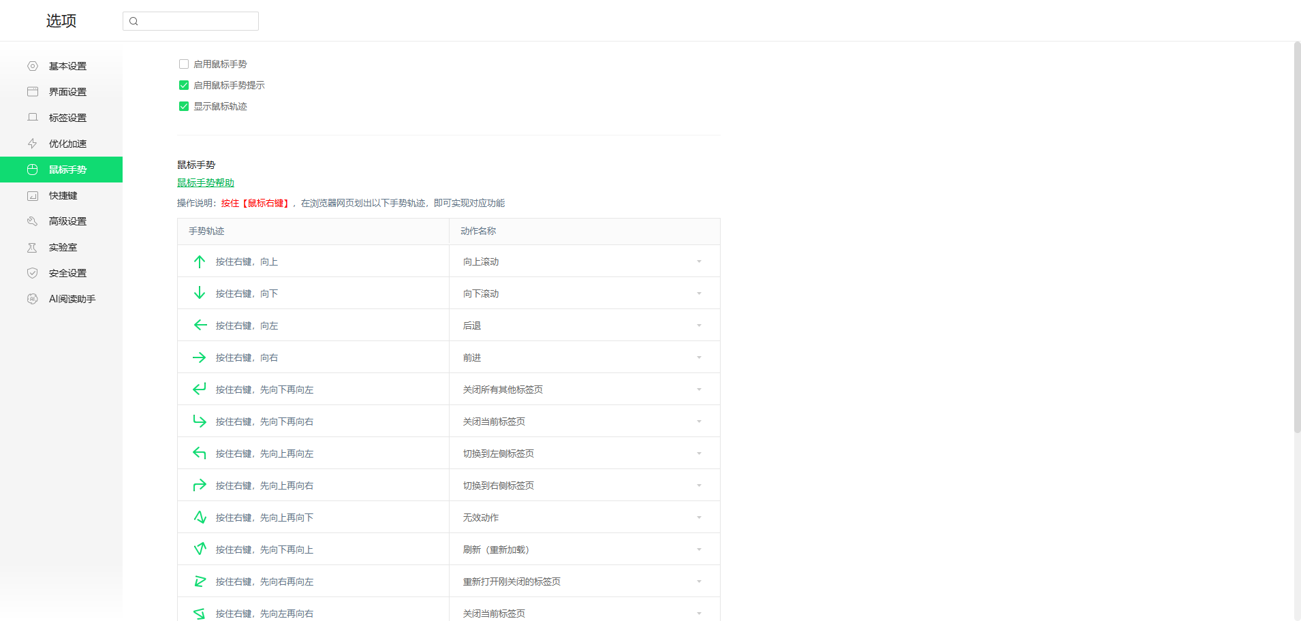
Task: Open the 关闭所有其他标签页 dropdown
Action: tap(584, 389)
